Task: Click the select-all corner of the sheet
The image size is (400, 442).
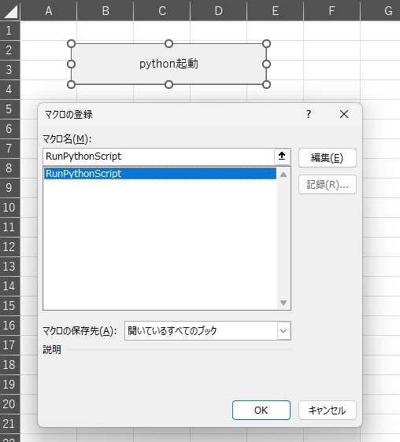Action: tap(10, 10)
